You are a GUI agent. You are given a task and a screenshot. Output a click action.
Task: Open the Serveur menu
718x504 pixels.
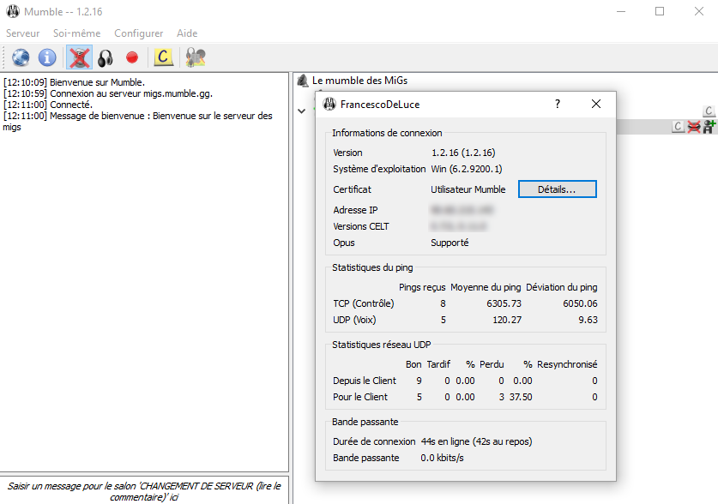(22, 33)
